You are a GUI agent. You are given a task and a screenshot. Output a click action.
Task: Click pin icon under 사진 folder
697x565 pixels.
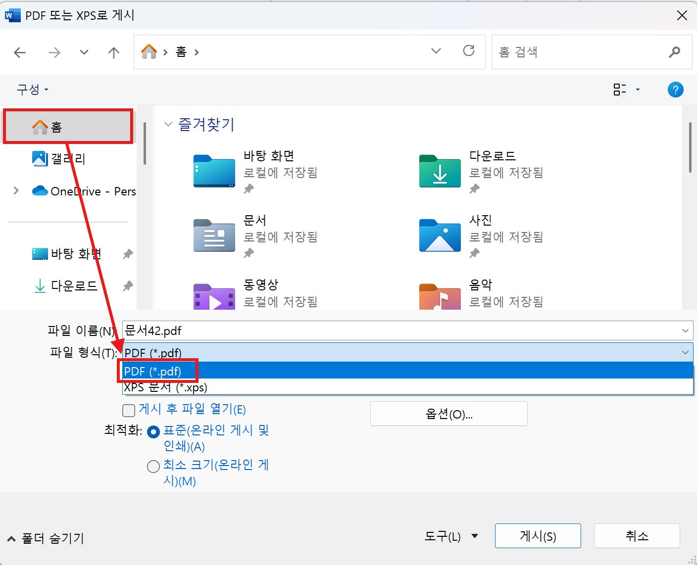[475, 253]
